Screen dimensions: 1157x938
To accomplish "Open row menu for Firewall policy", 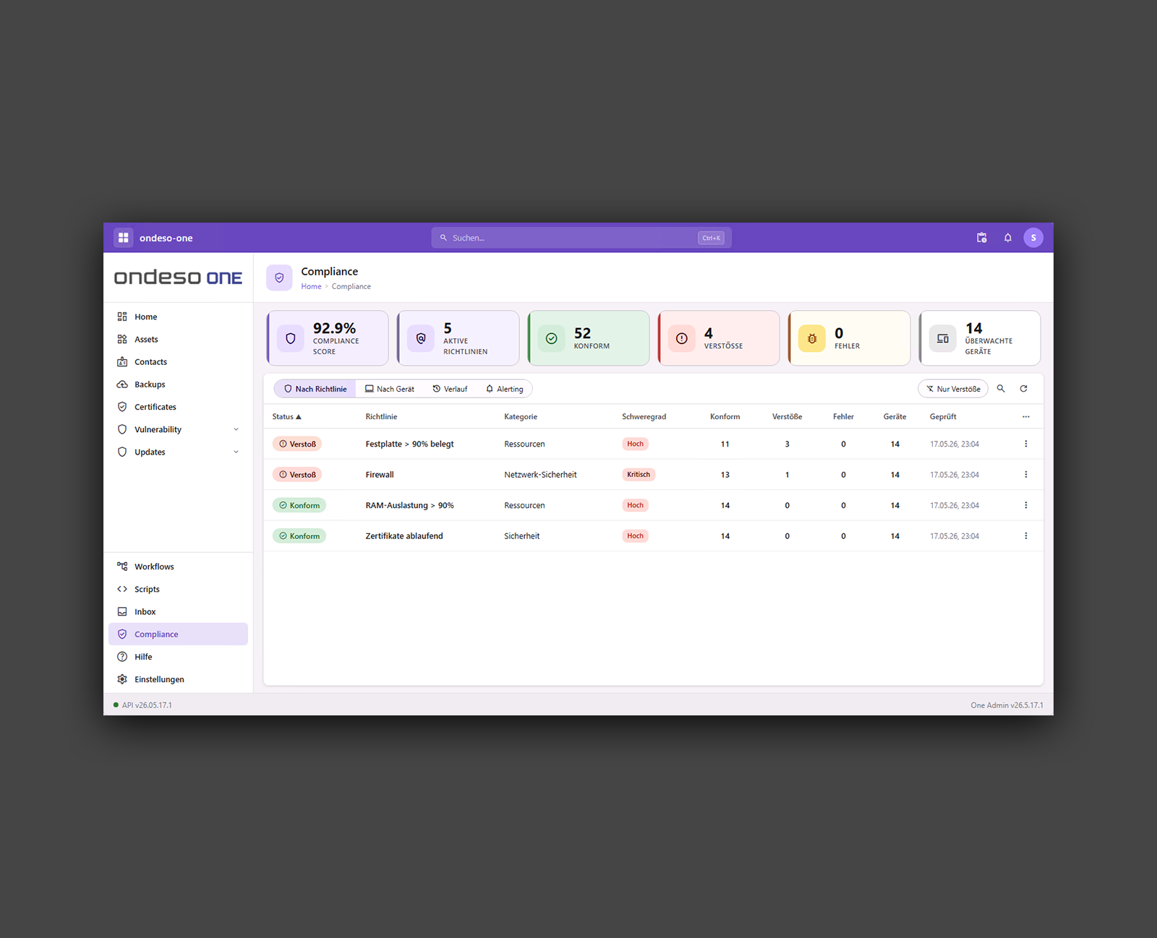I will click(x=1025, y=475).
